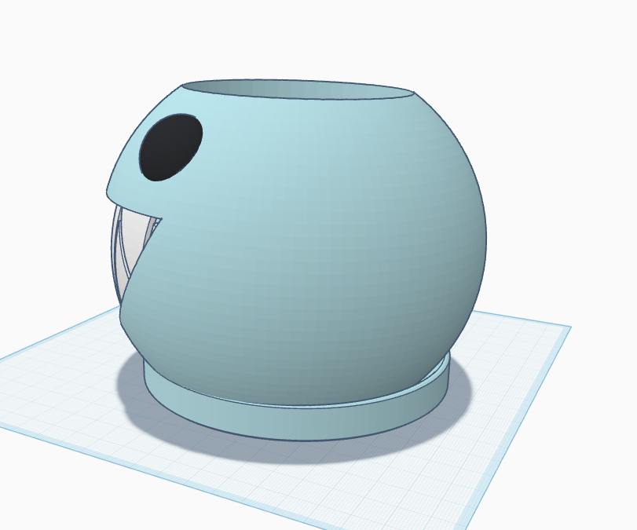Select the black oval eye shape
This screenshot has width=637, height=530.
click(170, 147)
